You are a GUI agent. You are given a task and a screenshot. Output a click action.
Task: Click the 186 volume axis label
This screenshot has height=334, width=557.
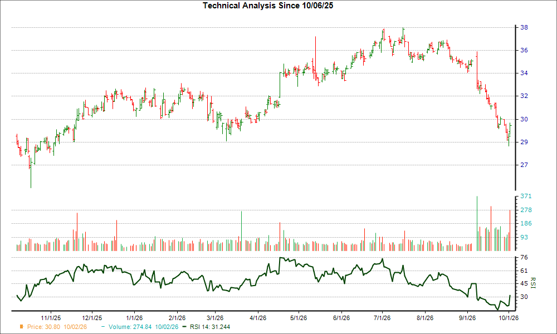[526, 223]
